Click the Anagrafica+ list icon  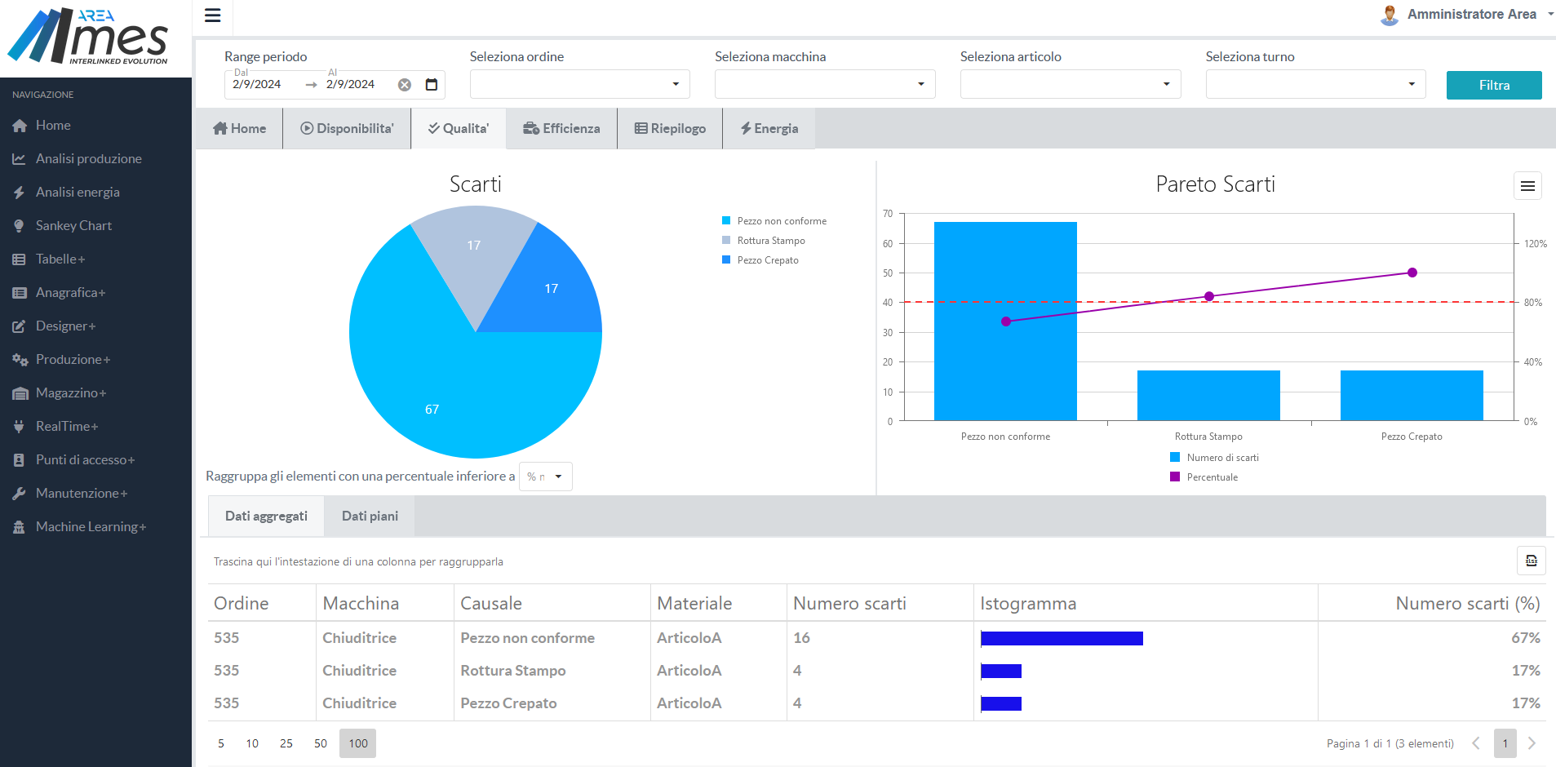coord(19,293)
